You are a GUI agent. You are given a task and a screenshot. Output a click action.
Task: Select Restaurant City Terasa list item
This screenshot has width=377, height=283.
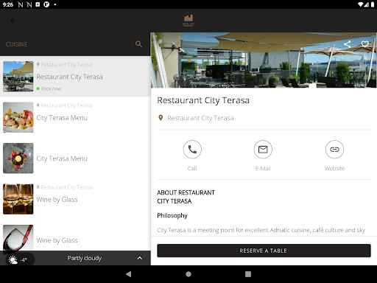click(x=75, y=77)
